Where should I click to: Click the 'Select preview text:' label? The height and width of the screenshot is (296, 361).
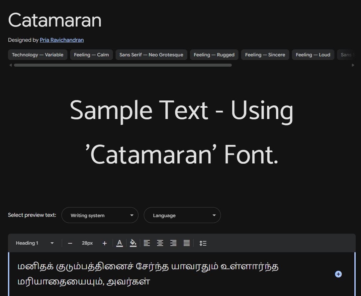tap(32, 215)
